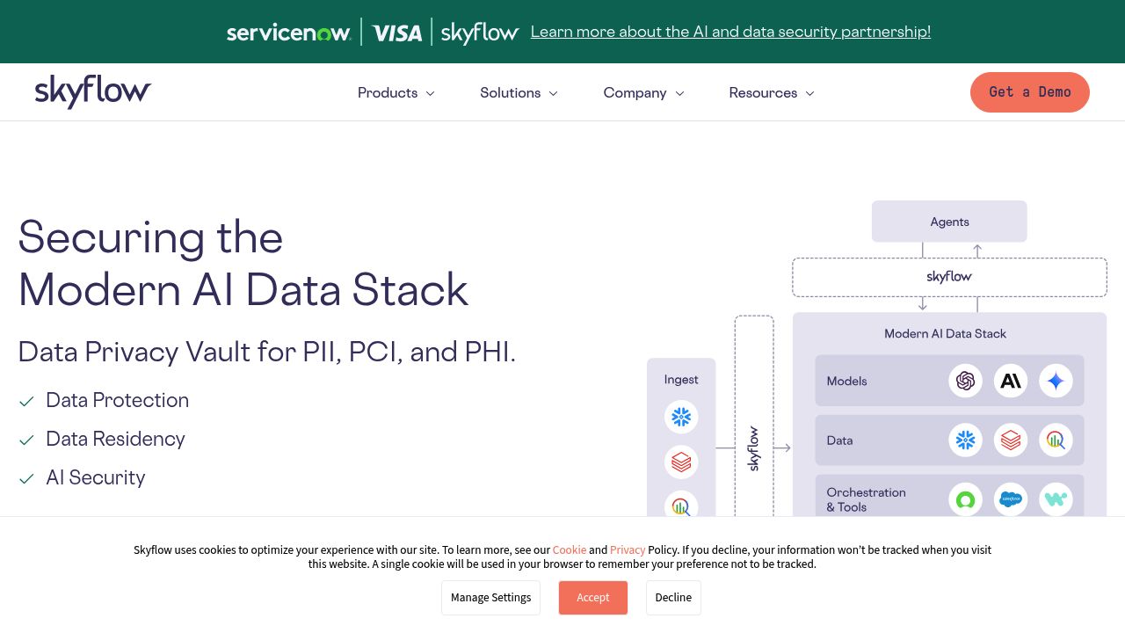The width and height of the screenshot is (1125, 633).
Task: Open the Products menu label
Action: (x=388, y=93)
